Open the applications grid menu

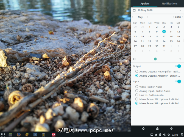pos(3,135)
